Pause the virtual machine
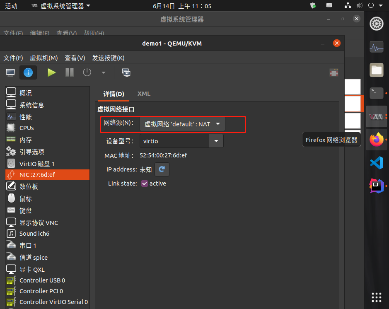Screen dimensions: 389x309 (70, 72)
